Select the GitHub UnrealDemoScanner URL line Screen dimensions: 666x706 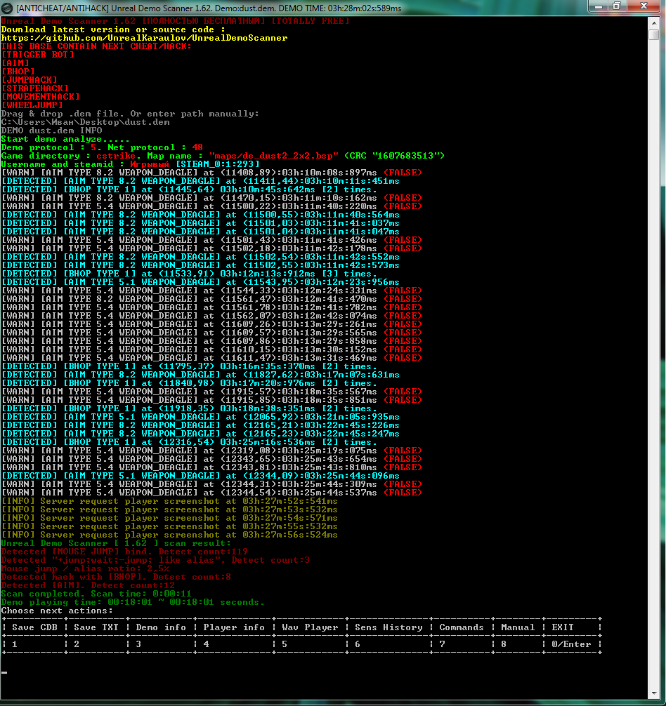click(144, 38)
